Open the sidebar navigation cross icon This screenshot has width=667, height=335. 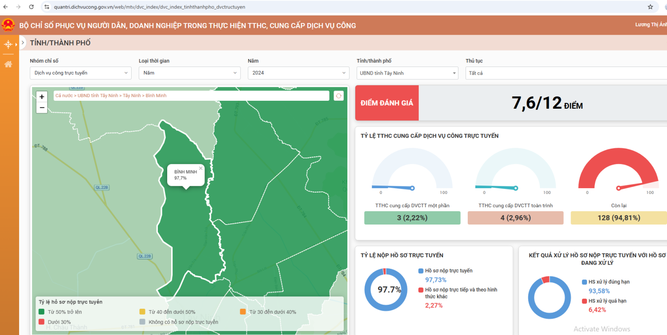(8, 44)
